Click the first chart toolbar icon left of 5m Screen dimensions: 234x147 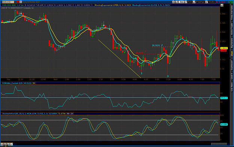173,2
